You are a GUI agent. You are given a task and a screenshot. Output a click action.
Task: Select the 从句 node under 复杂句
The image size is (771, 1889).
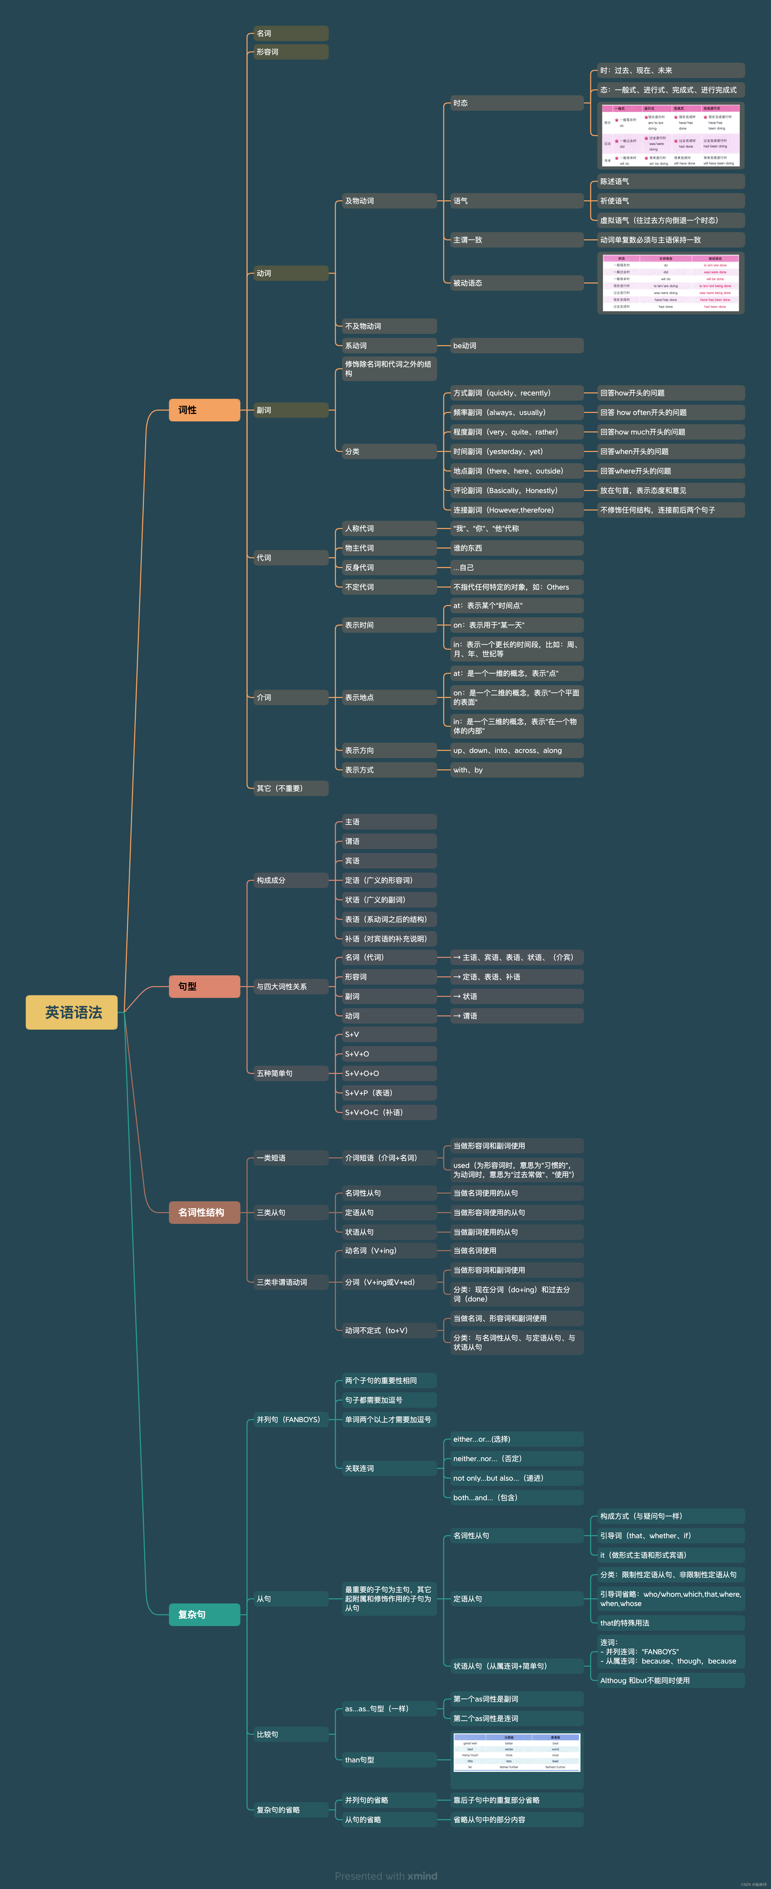[x=291, y=1599]
